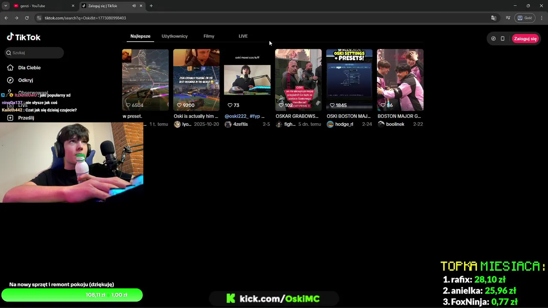
Task: Open the lyo... author avatar
Action: (x=177, y=124)
